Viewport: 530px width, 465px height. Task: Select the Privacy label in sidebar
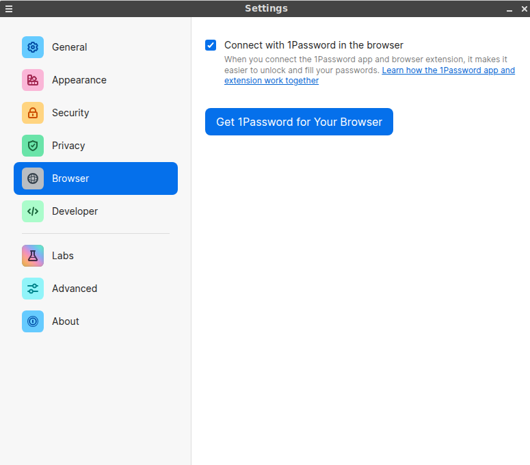click(68, 146)
